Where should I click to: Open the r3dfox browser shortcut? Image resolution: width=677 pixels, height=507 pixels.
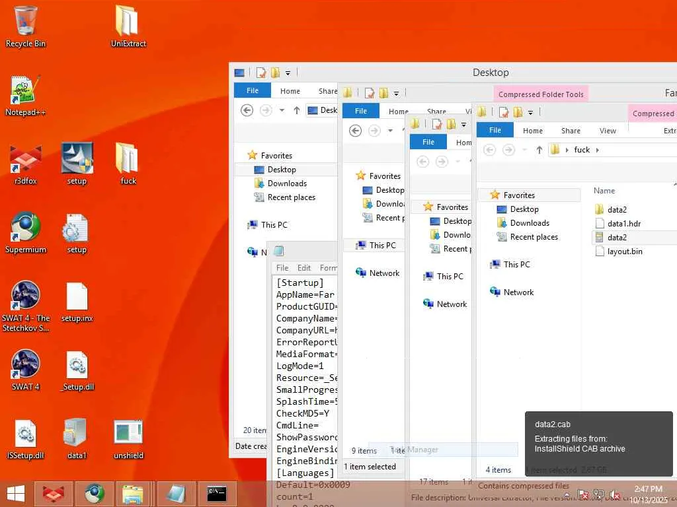26,164
